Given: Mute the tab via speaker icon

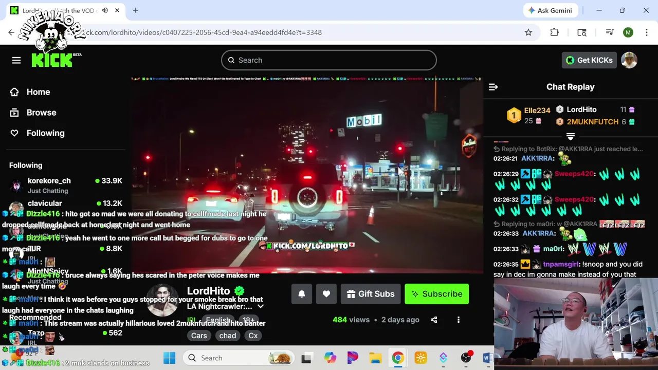Looking at the screenshot, I should point(105,10).
